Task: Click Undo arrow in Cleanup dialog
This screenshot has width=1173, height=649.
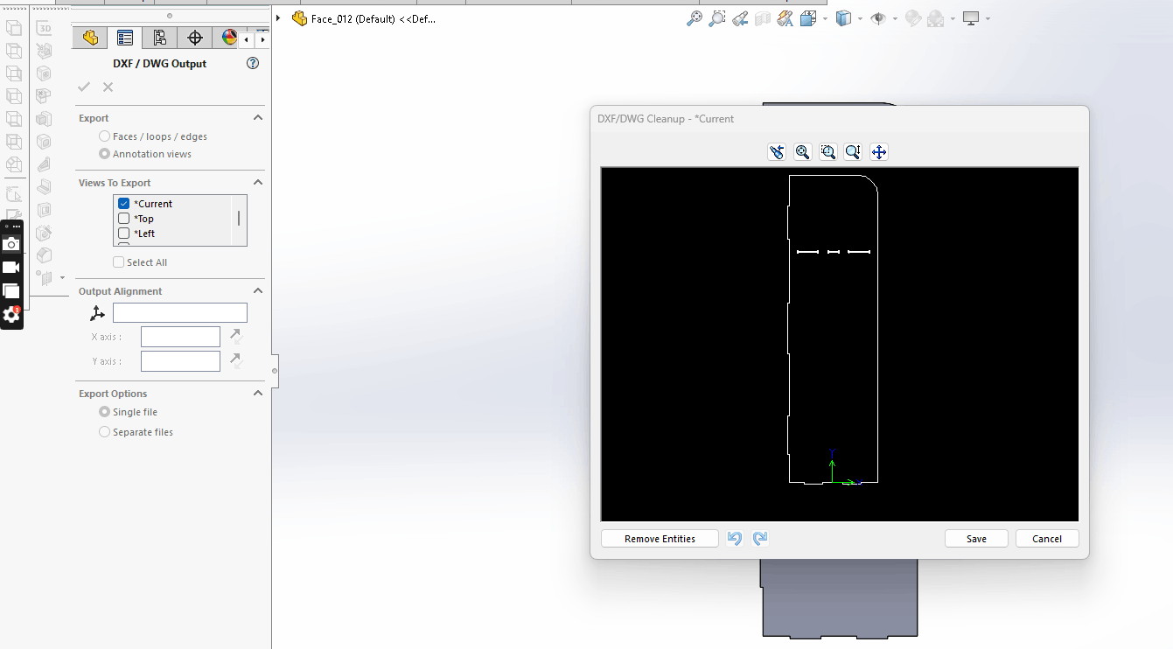Action: click(735, 539)
